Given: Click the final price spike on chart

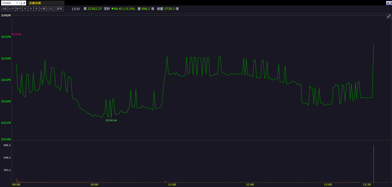Looking at the screenshot, I should [x=373, y=71].
